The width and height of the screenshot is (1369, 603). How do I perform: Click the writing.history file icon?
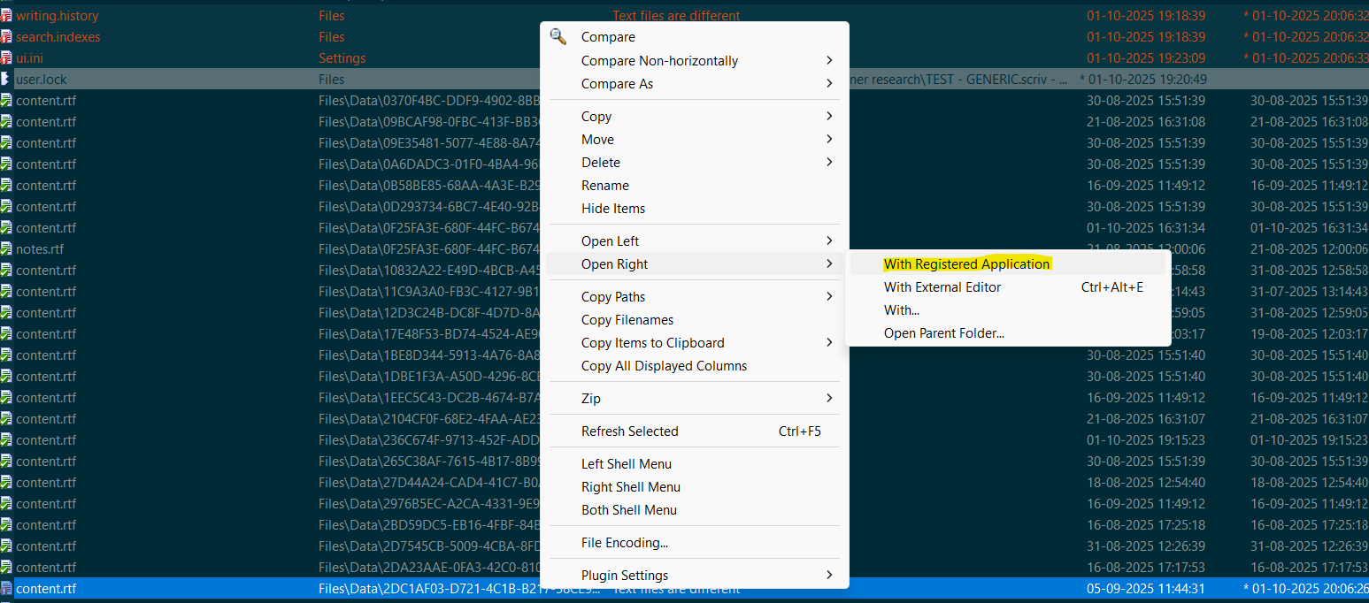(x=6, y=16)
